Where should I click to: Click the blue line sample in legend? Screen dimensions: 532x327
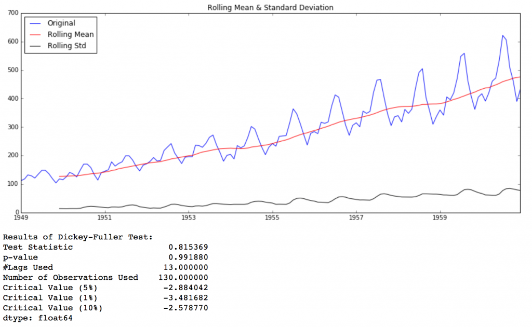tap(35, 23)
